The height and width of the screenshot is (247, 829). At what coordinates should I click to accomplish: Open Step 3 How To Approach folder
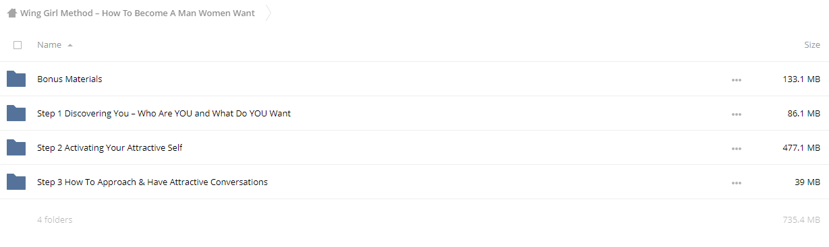152,182
